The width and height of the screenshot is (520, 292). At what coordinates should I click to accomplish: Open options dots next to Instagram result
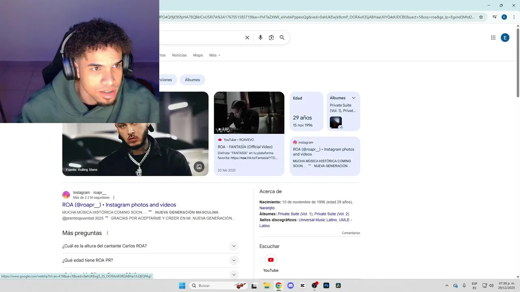click(x=114, y=198)
